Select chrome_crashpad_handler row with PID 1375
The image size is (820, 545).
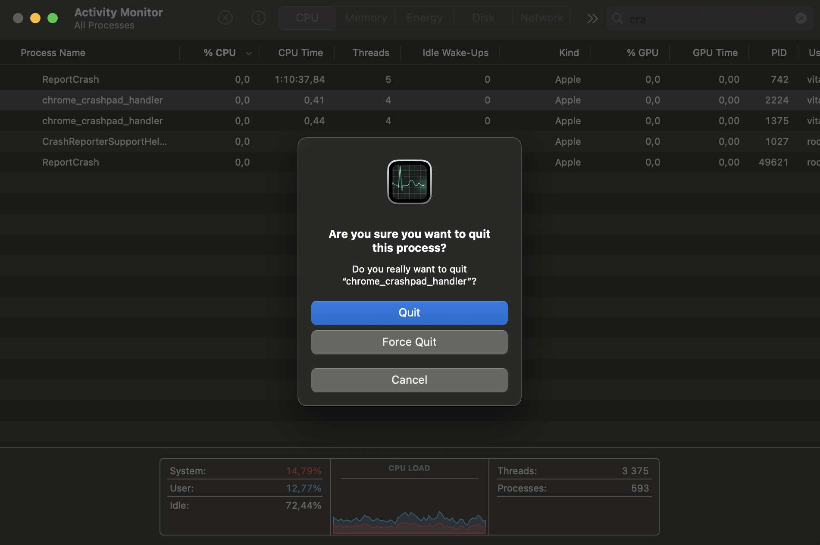410,121
